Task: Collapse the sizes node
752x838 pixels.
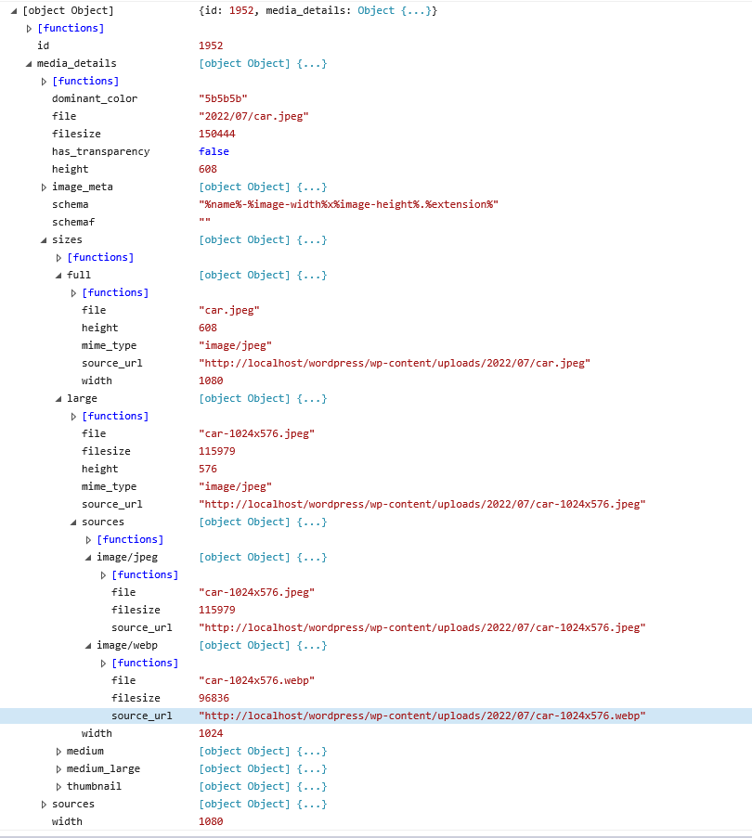Action: 44,240
